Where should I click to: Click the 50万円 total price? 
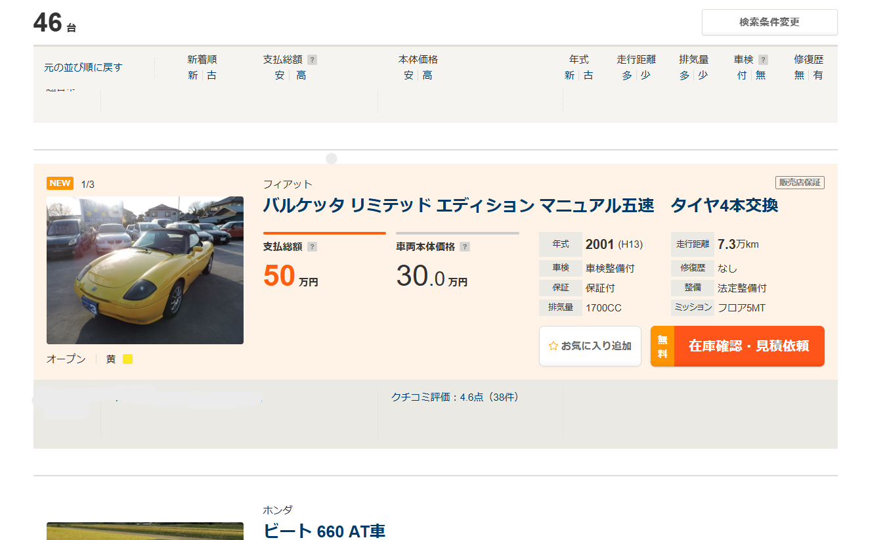point(291,276)
